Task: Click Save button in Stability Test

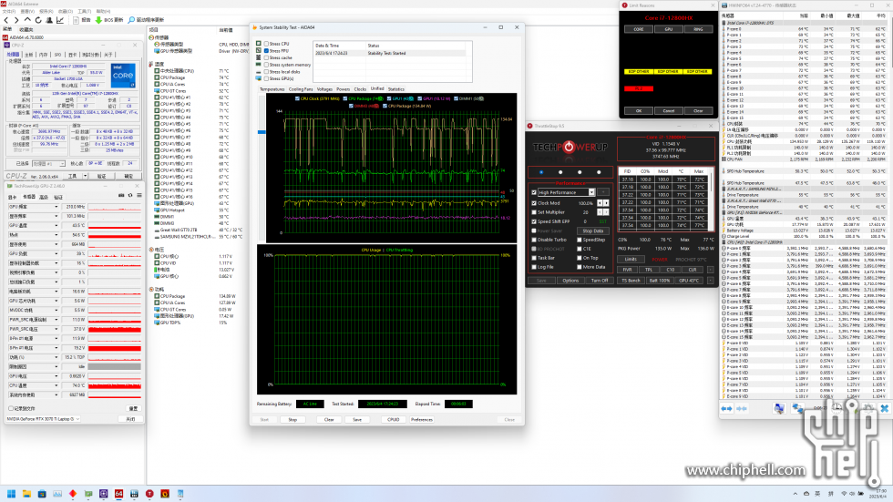Action: [x=357, y=419]
